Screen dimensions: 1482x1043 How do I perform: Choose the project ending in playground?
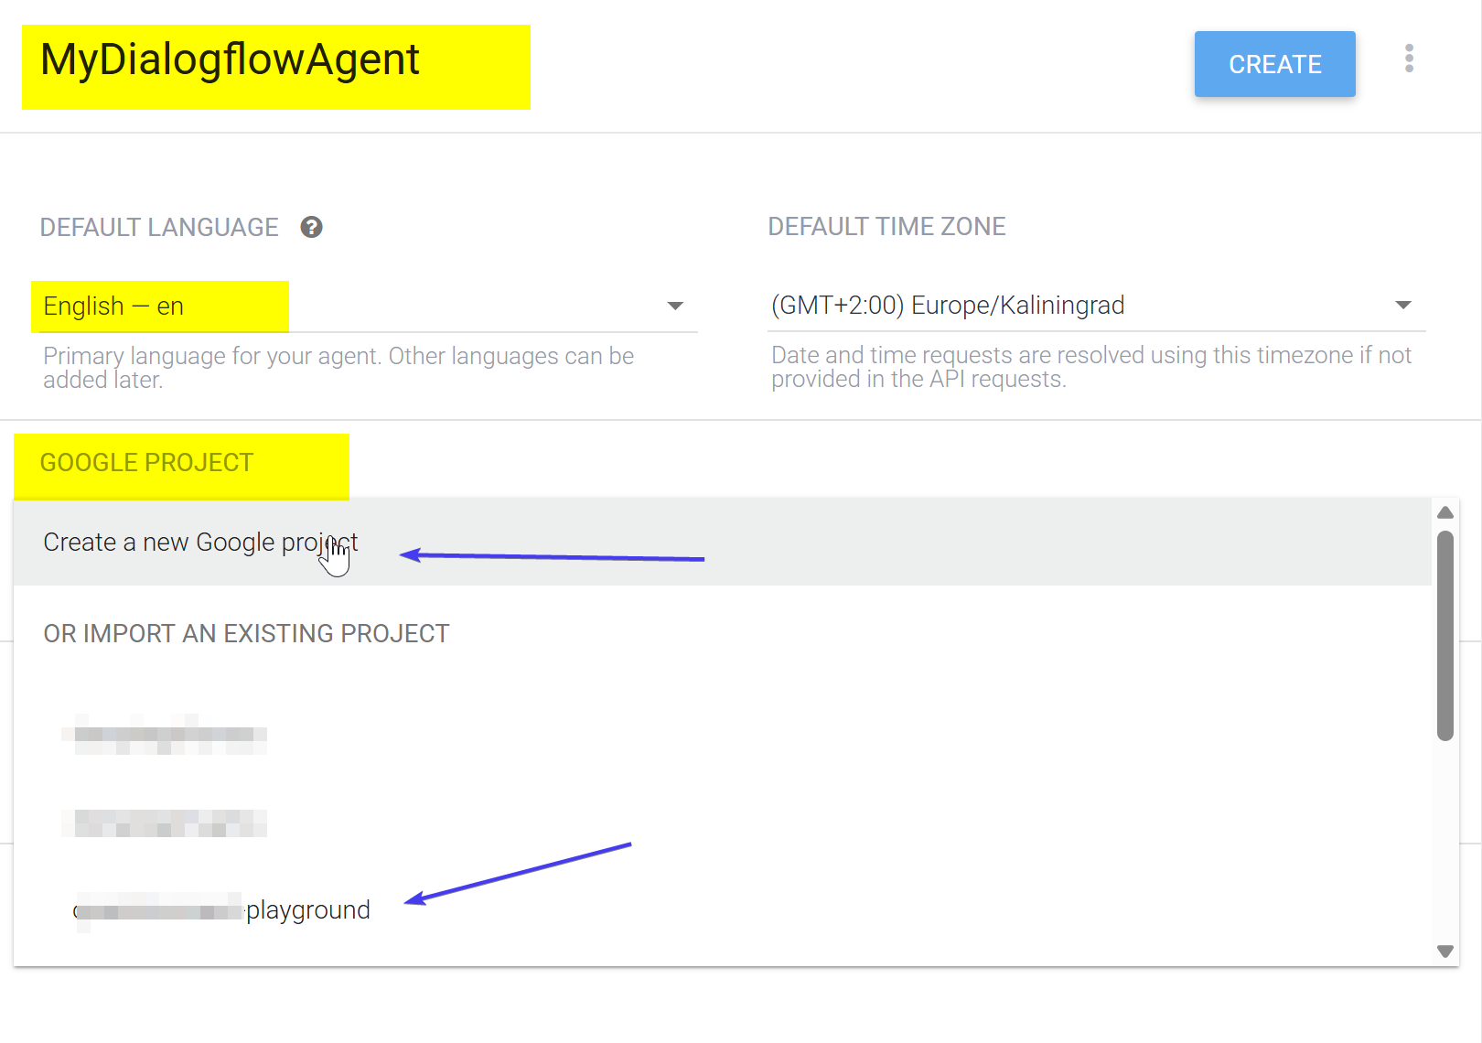tap(223, 910)
